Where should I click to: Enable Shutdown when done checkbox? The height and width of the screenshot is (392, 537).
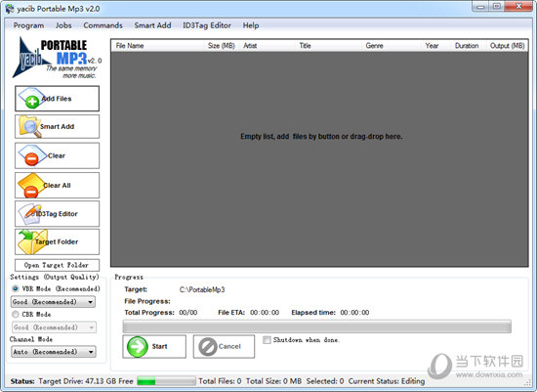(267, 340)
